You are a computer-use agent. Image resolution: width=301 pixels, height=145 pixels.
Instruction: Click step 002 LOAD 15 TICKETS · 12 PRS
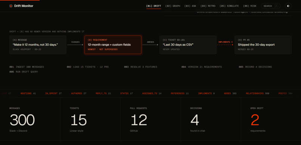(x=88, y=67)
